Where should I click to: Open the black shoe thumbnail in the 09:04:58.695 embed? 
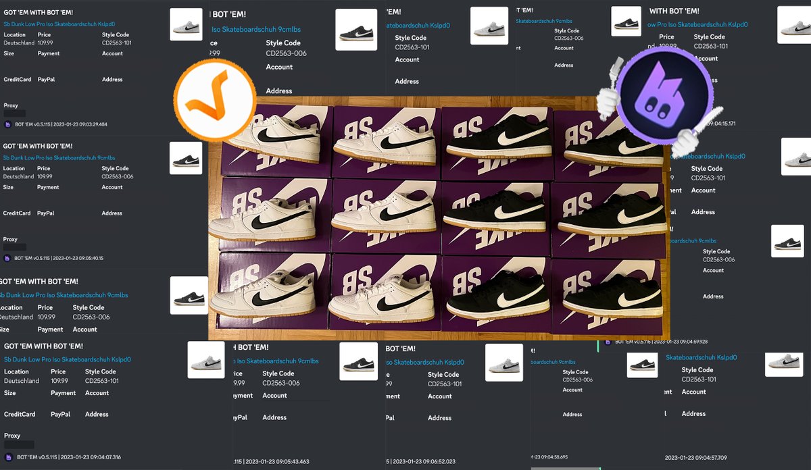coord(642,365)
